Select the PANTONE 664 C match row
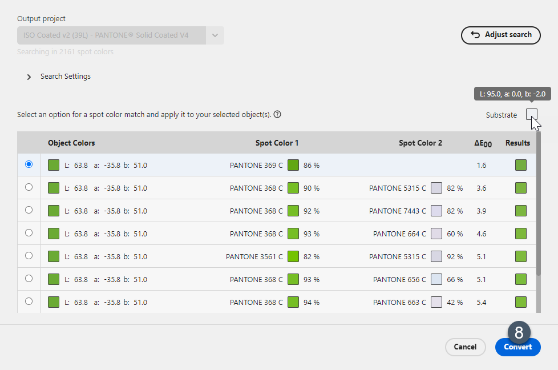This screenshot has height=370, width=558. pos(277,234)
